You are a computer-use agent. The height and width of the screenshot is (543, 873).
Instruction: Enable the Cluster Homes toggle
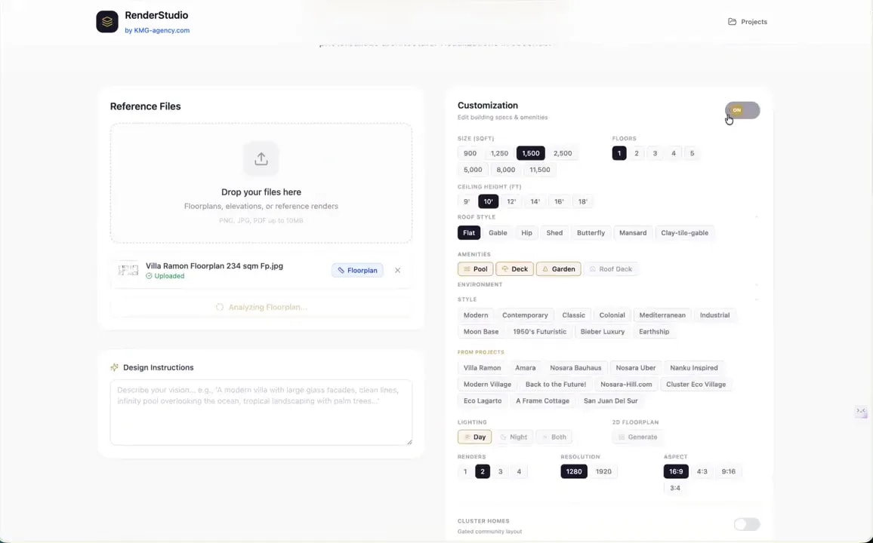pyautogui.click(x=747, y=524)
